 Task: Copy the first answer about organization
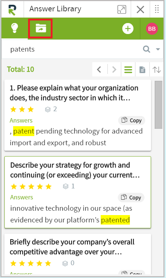[132, 120]
